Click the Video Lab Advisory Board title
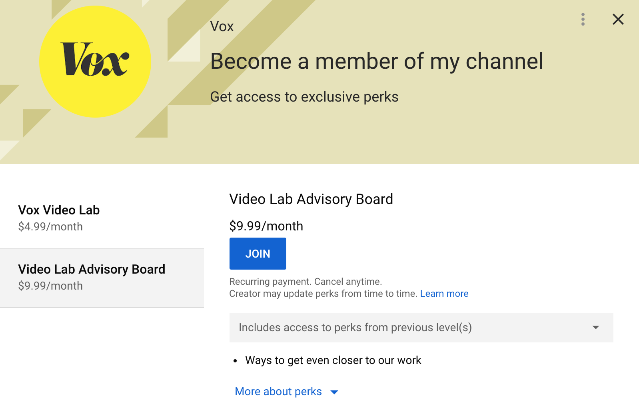 click(x=311, y=199)
